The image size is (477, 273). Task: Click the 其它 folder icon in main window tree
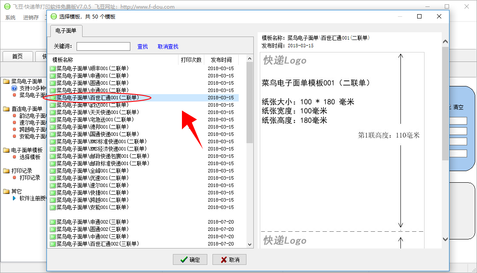click(6, 191)
